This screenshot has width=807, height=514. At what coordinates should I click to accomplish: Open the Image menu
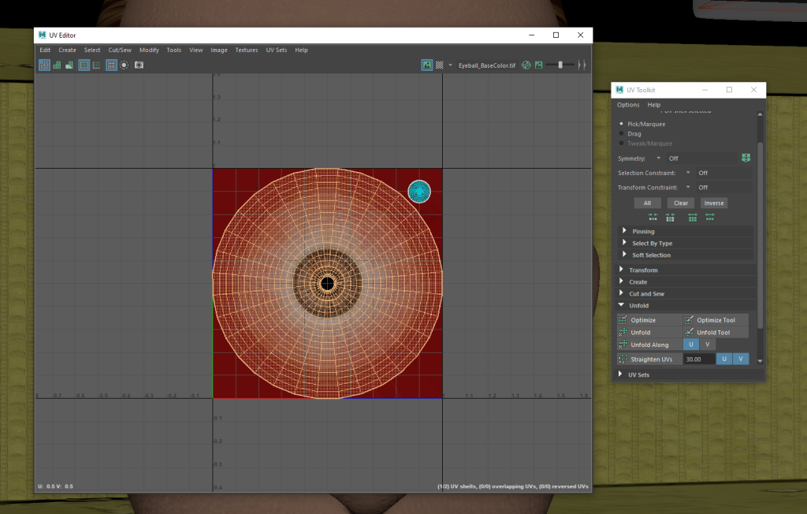219,50
